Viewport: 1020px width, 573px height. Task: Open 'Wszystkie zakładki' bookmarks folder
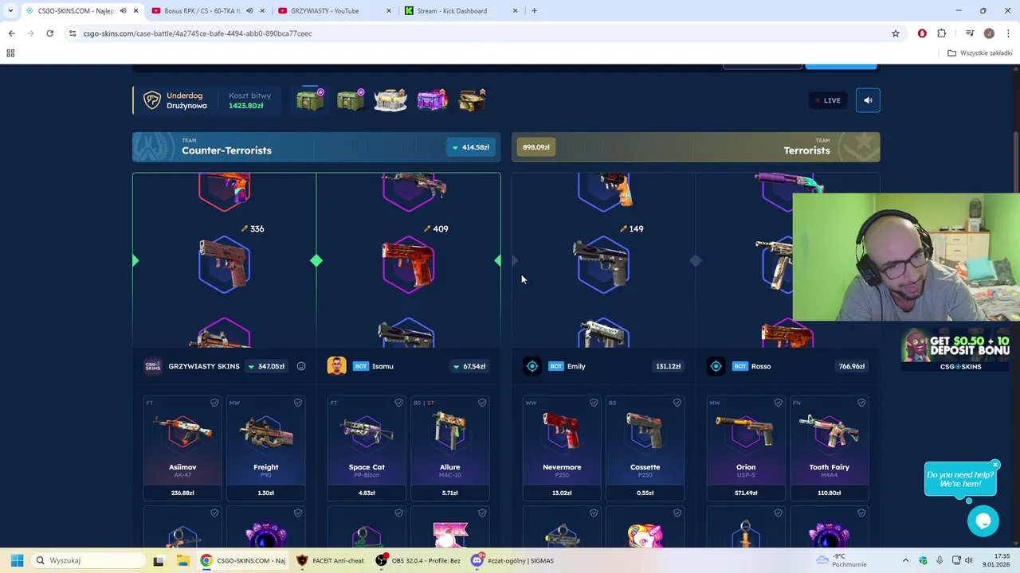click(x=979, y=53)
